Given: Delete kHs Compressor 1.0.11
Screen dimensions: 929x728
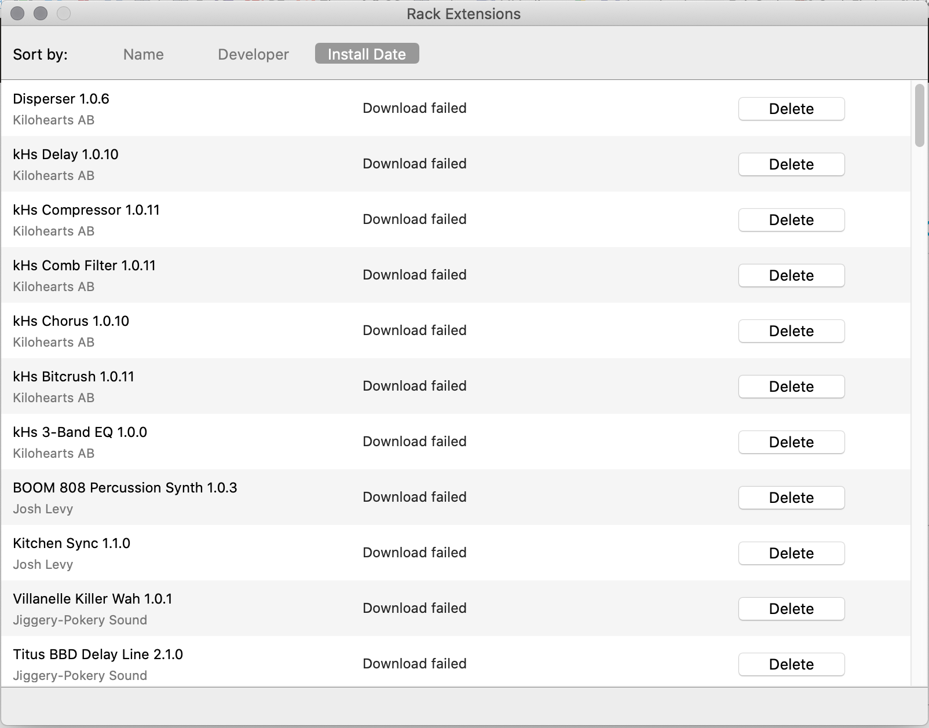Looking at the screenshot, I should click(791, 220).
